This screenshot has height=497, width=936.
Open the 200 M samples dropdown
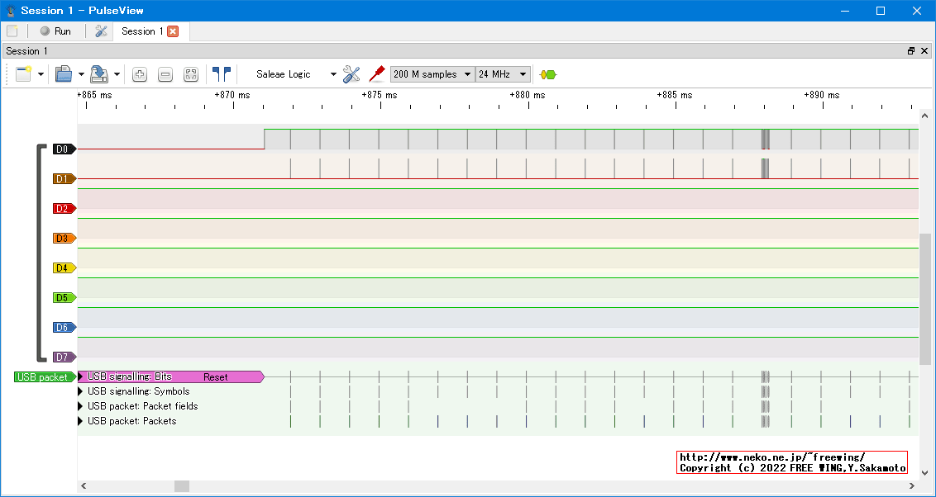[x=432, y=74]
